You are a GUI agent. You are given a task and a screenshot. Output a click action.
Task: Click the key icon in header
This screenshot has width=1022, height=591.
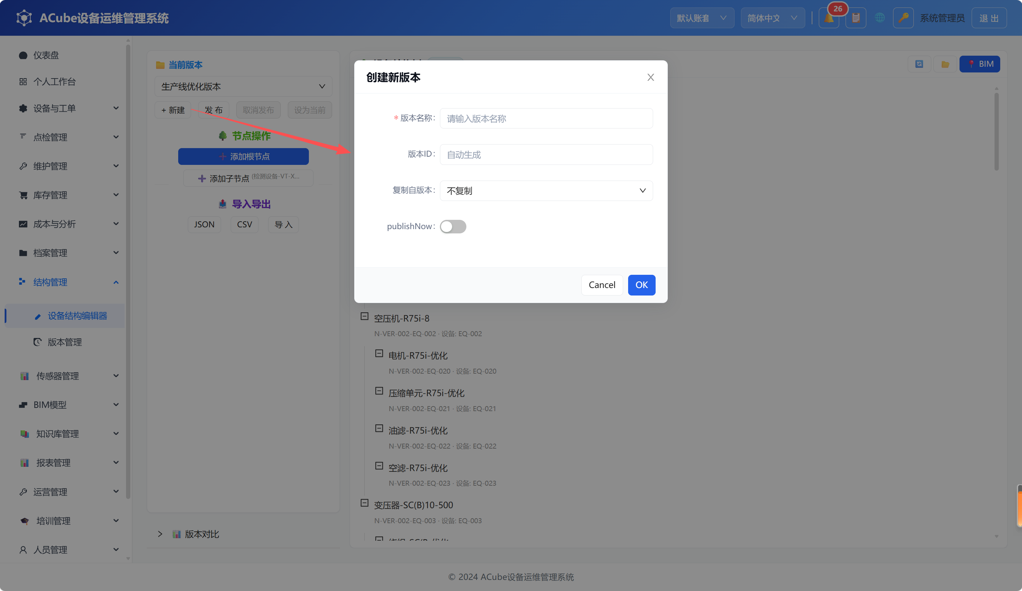click(x=903, y=18)
